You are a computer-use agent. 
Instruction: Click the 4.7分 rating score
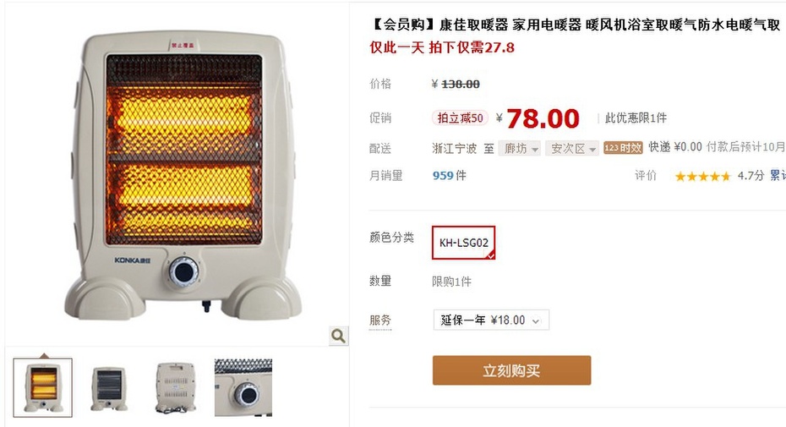click(x=751, y=176)
